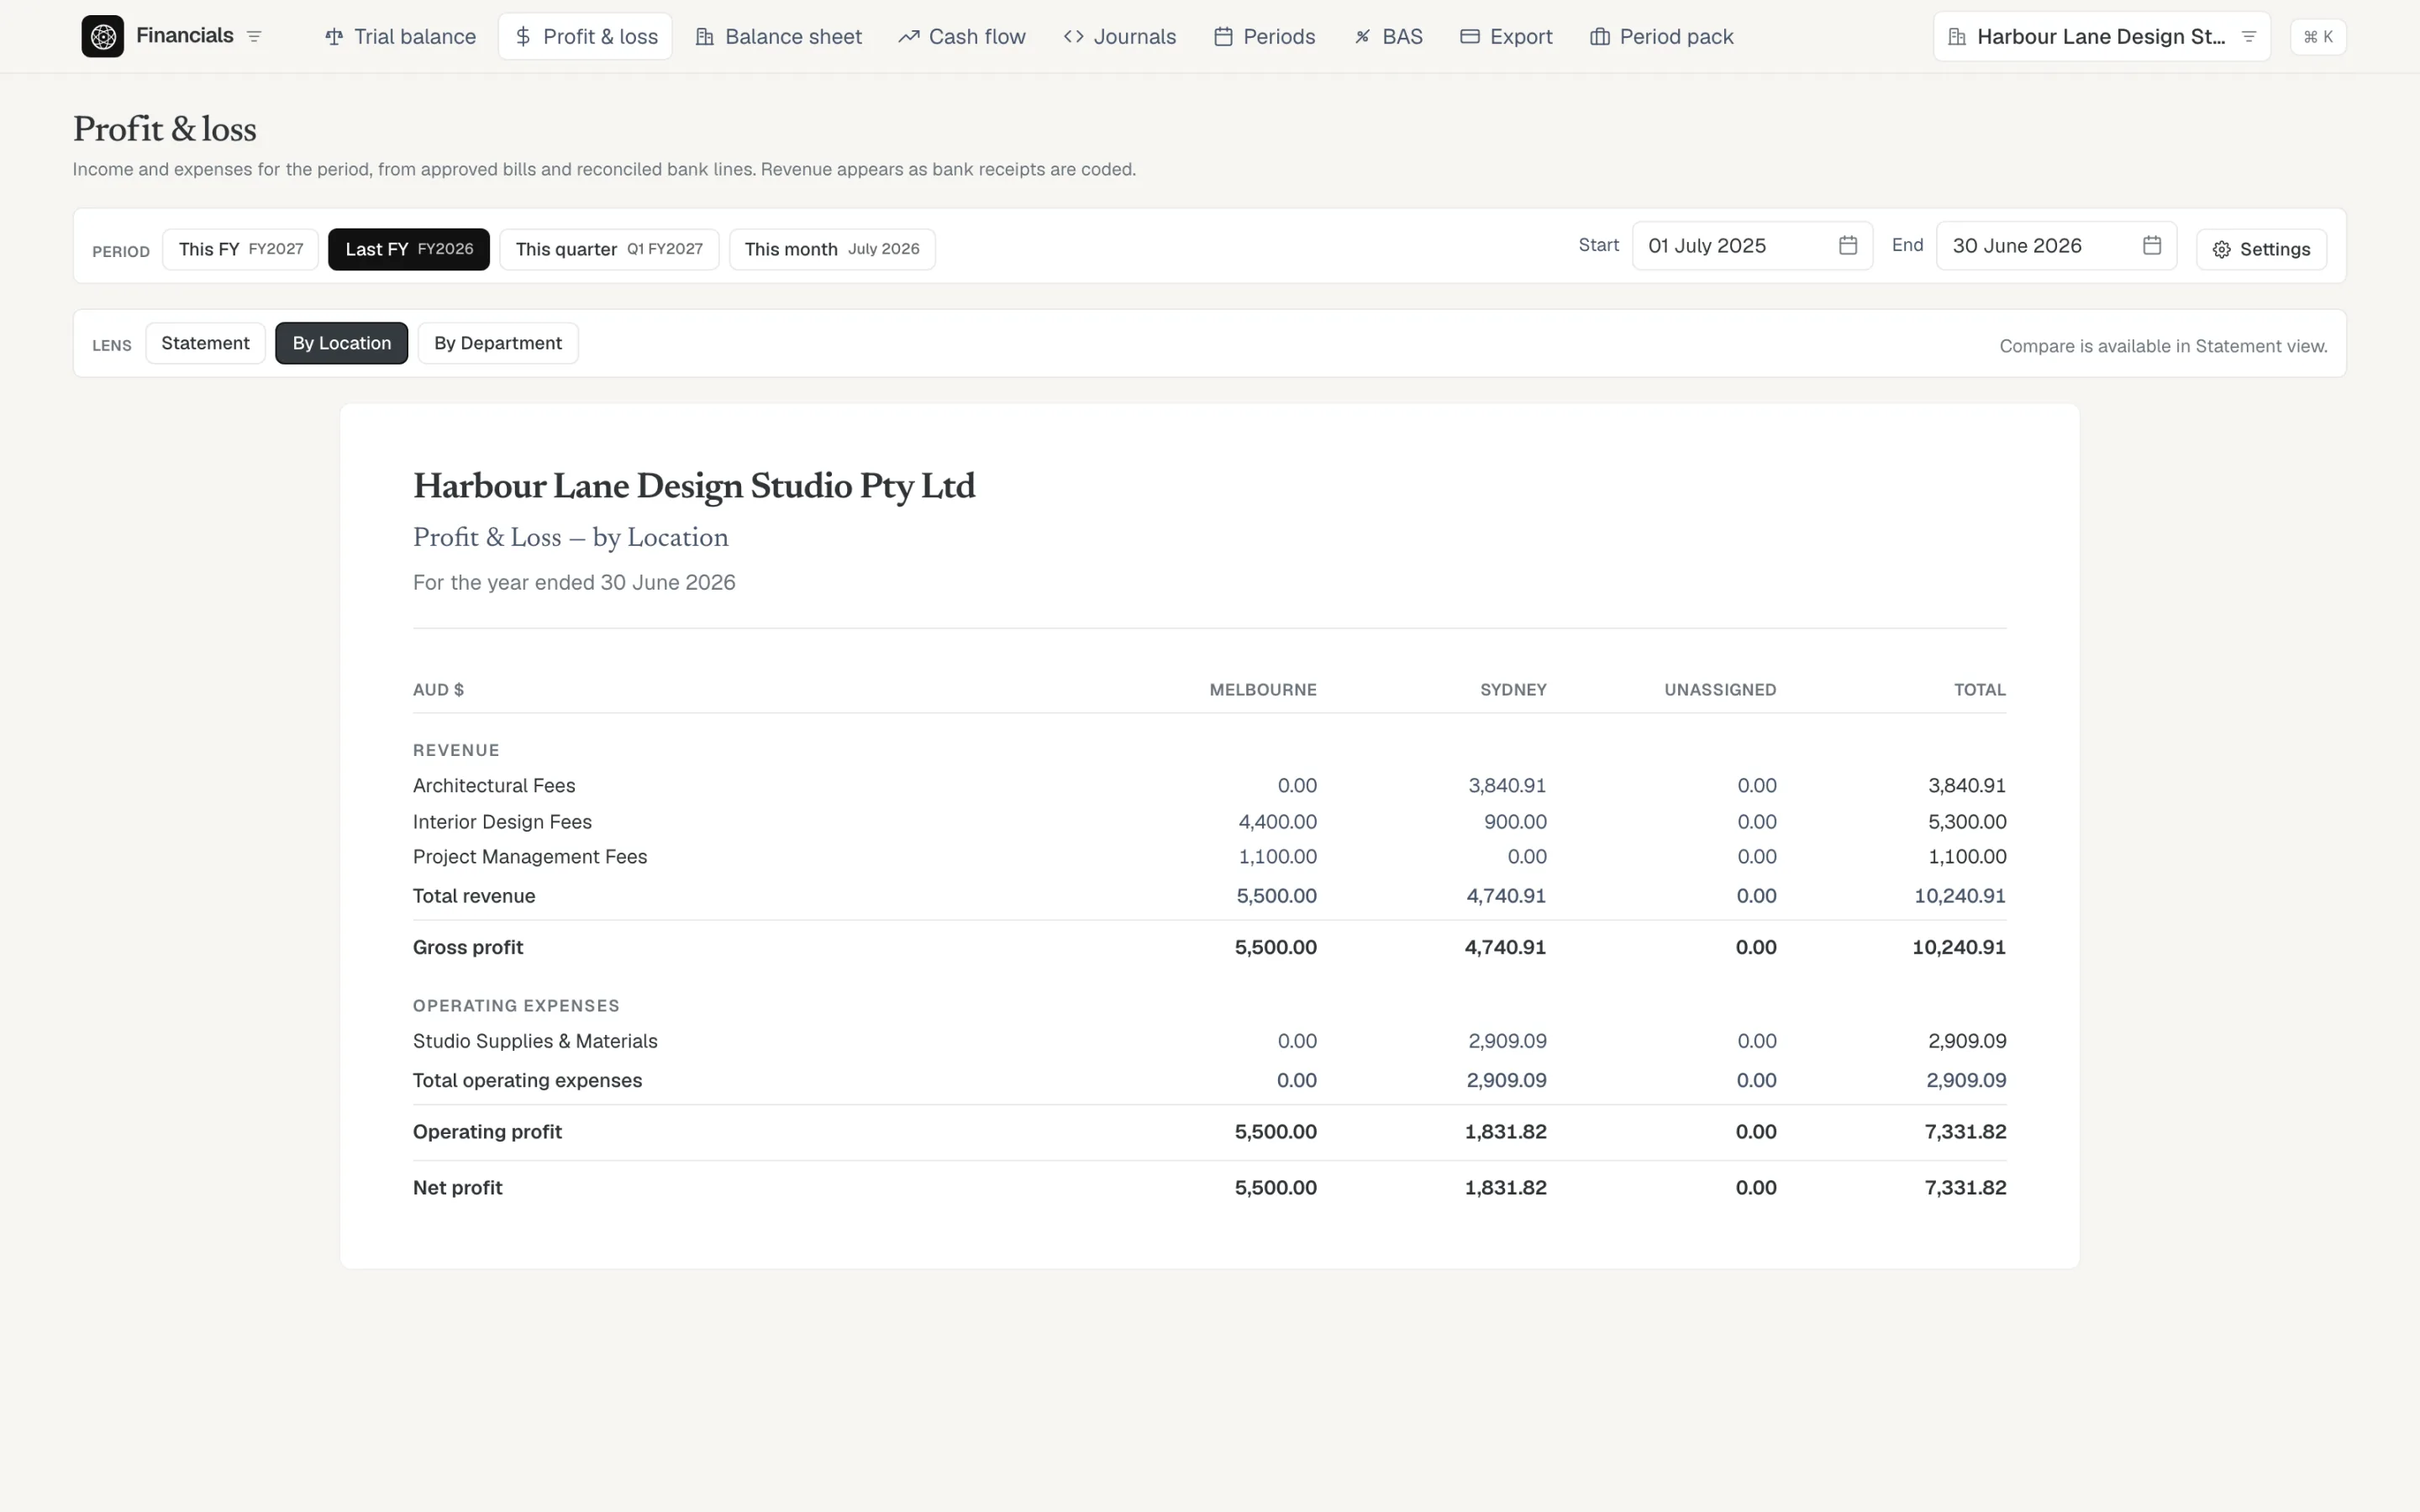Click the Trial balance scales icon
Viewport: 2420px width, 1512px height.
click(334, 37)
